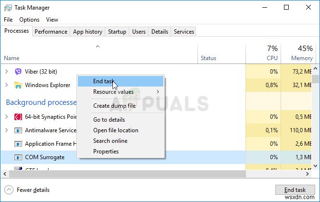This screenshot has height=202, width=320.
Task: Select Go to details menu entry
Action: point(121,120)
